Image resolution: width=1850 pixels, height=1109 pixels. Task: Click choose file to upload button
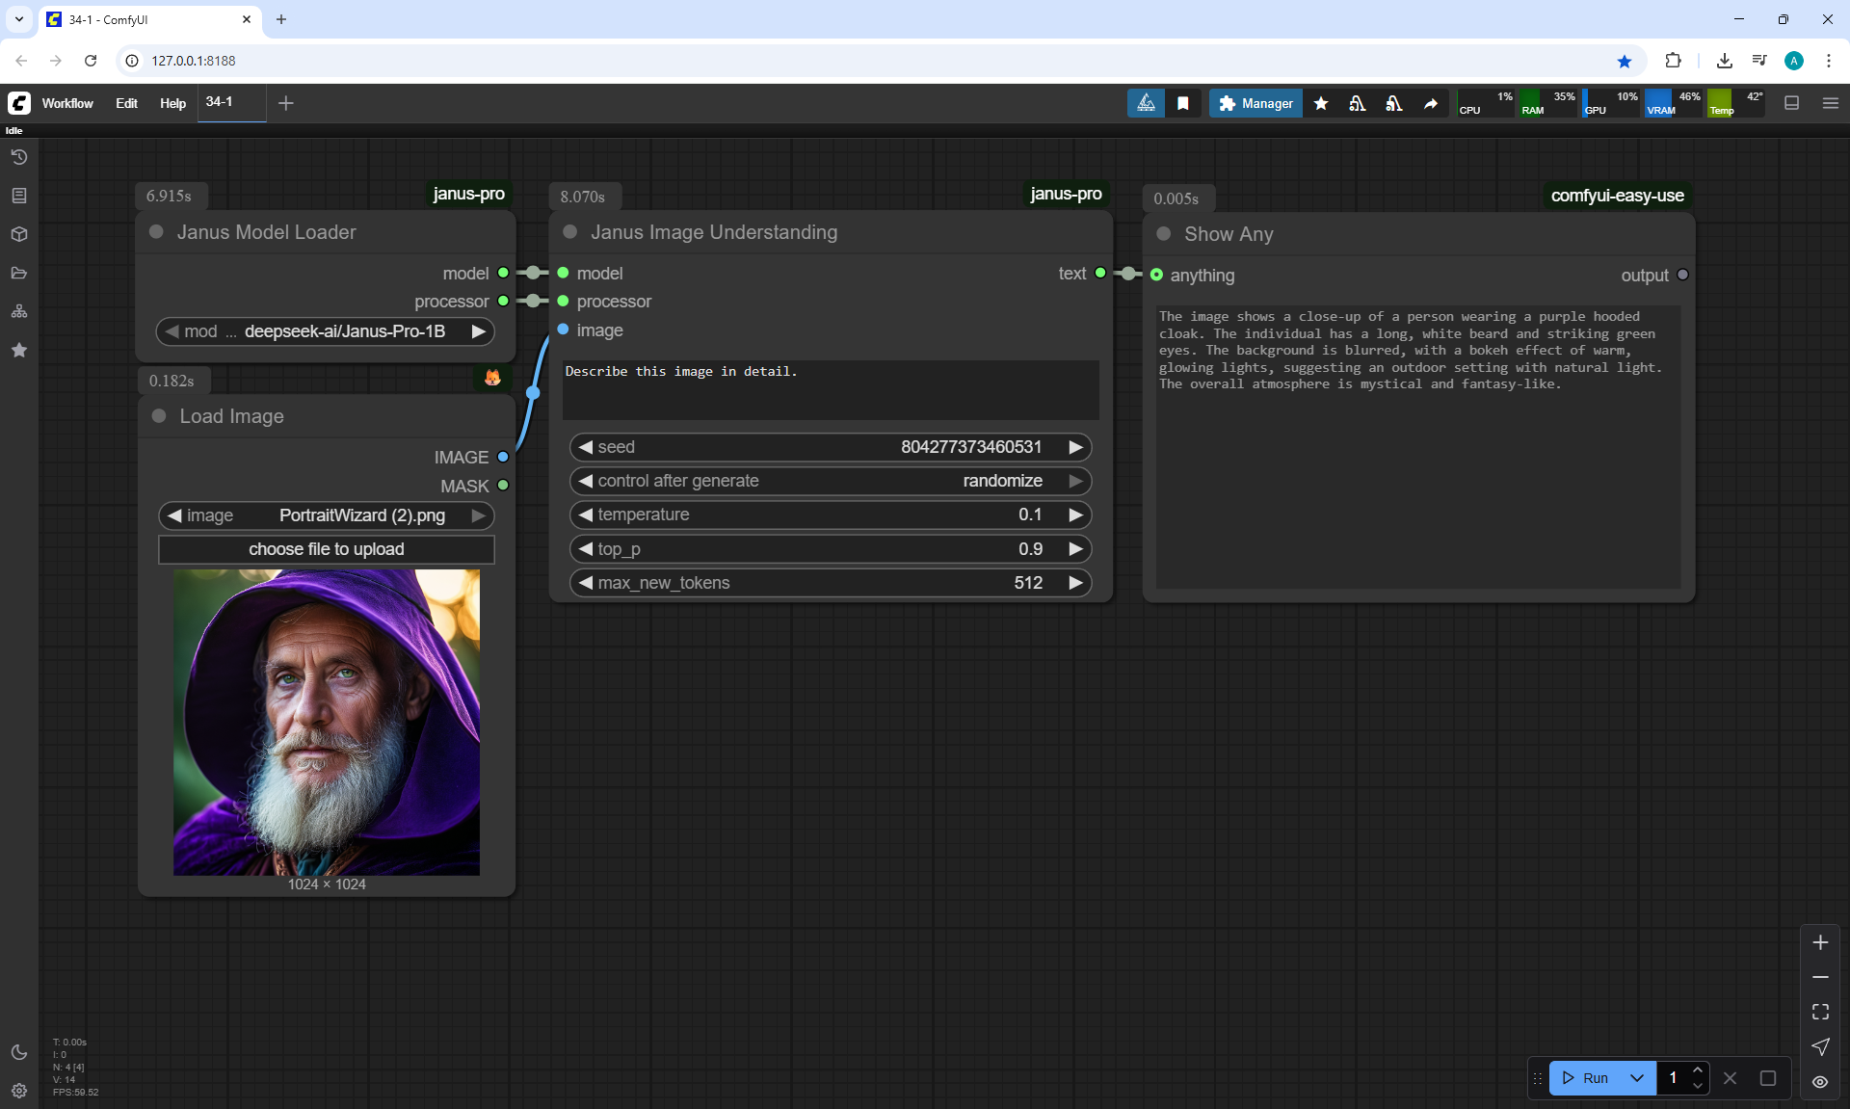326,549
